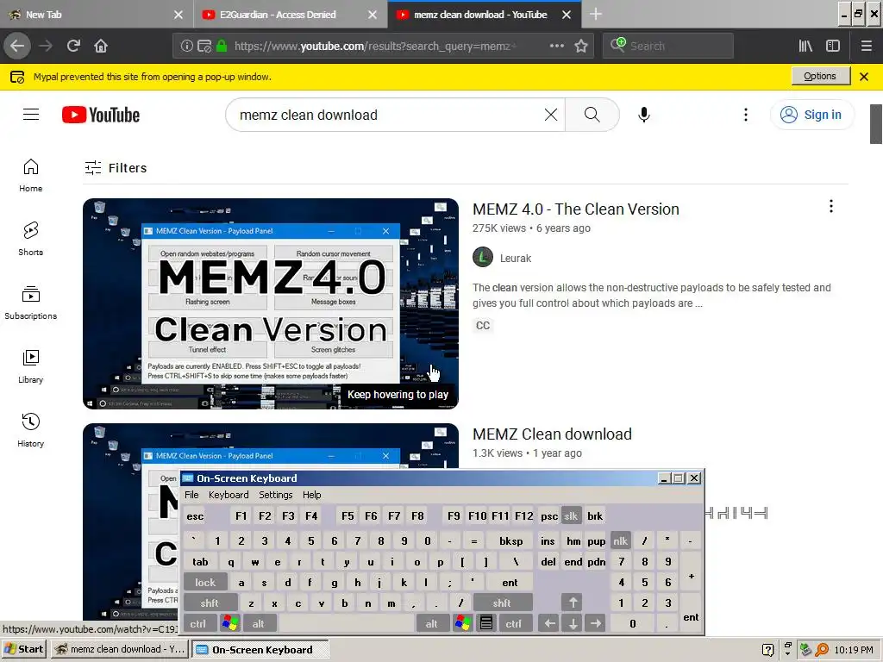Screen dimensions: 883x662
Task: Start voice search with microphone icon
Action: (x=643, y=115)
